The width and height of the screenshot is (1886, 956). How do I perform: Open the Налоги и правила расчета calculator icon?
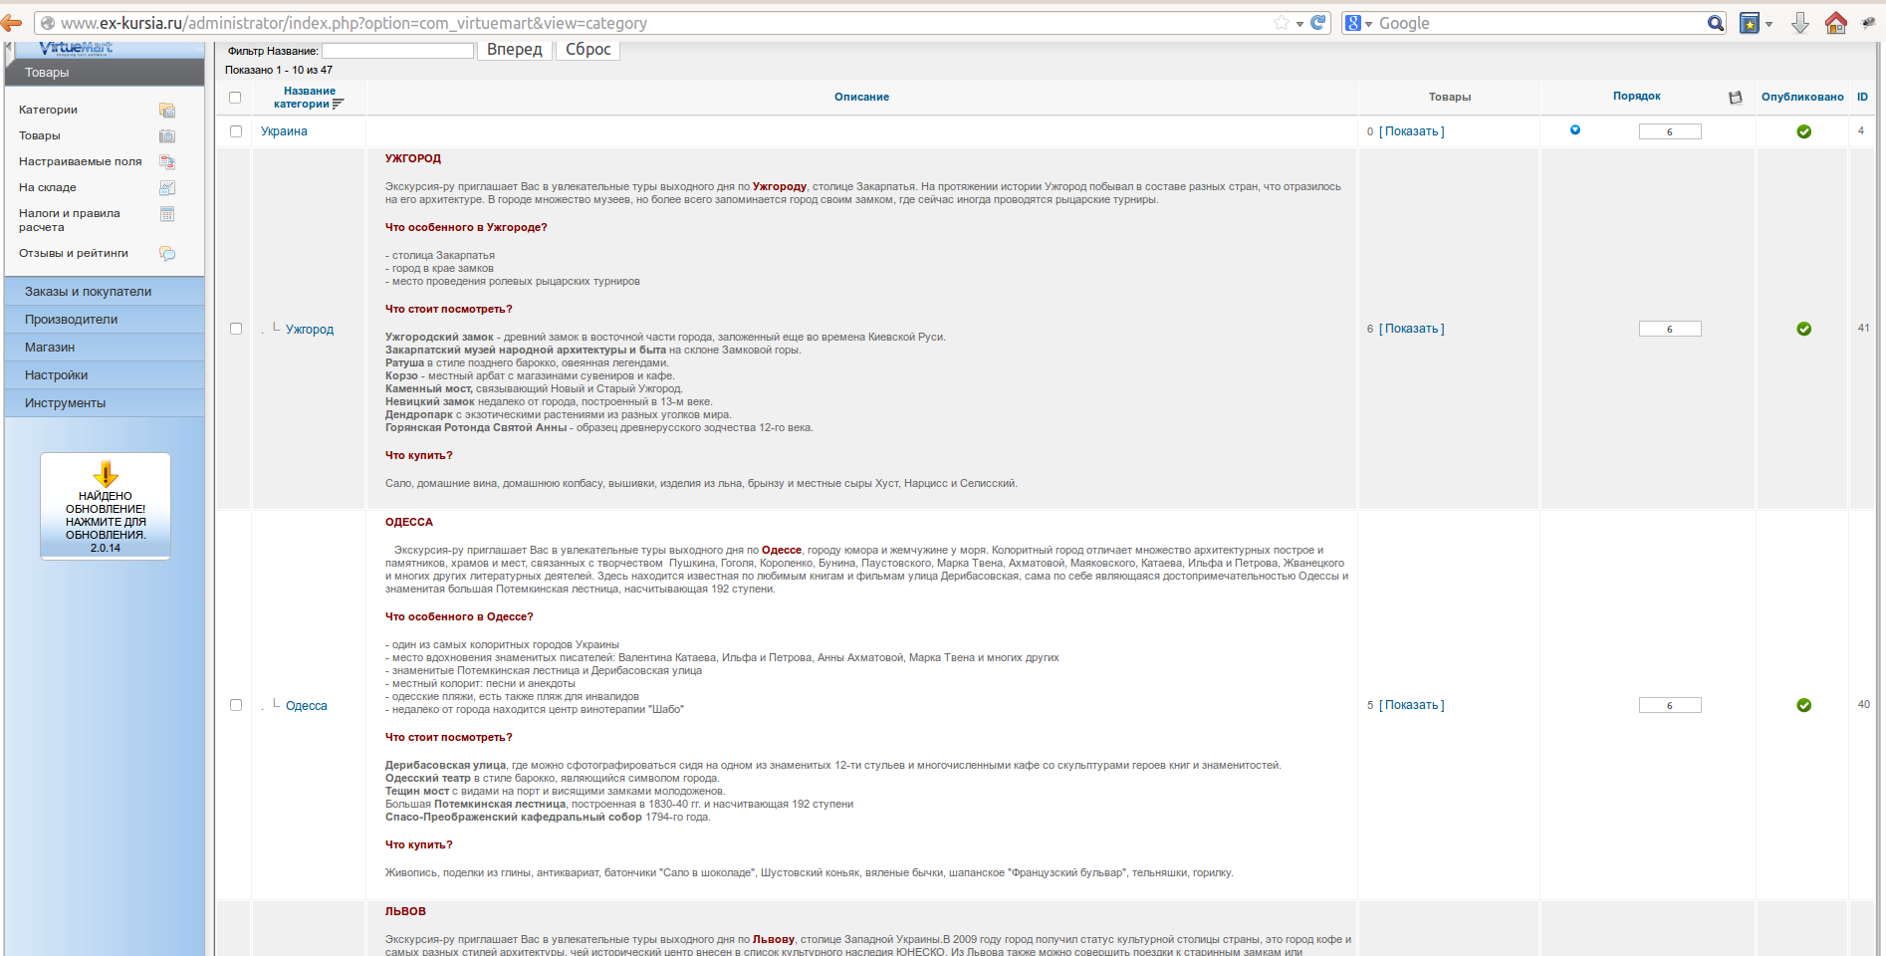click(x=167, y=214)
